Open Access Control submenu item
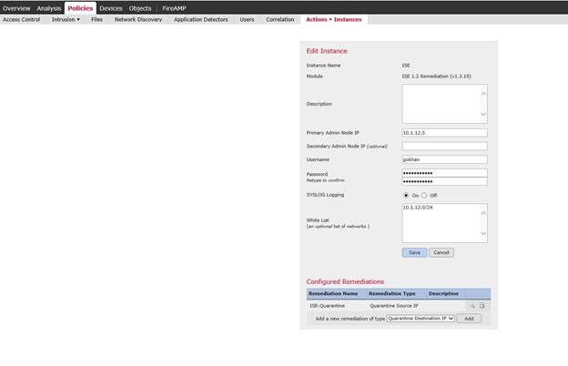Image resolution: width=568 pixels, height=366 pixels. pos(21,19)
